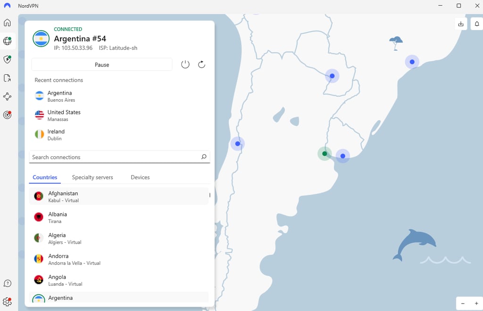Select Andorra in country list
Screen dimensions: 483x311
click(x=119, y=259)
